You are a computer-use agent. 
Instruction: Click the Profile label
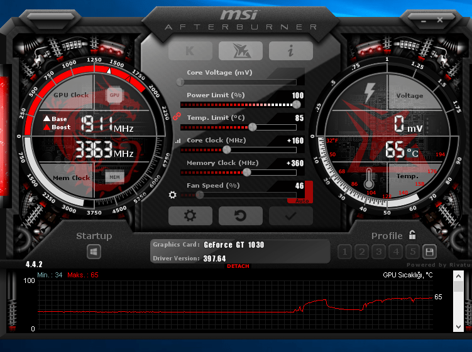[387, 236]
